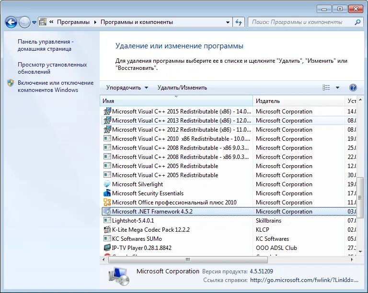Image resolution: width=368 pixels, height=293 pixels.
Task: Open Панель управления - домашняя страница link
Action: (x=46, y=45)
